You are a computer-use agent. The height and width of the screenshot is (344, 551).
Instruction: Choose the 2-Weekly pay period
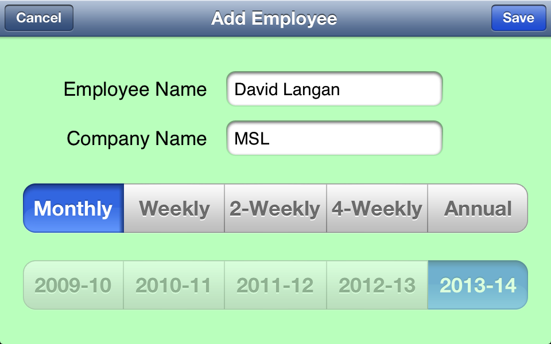click(275, 208)
